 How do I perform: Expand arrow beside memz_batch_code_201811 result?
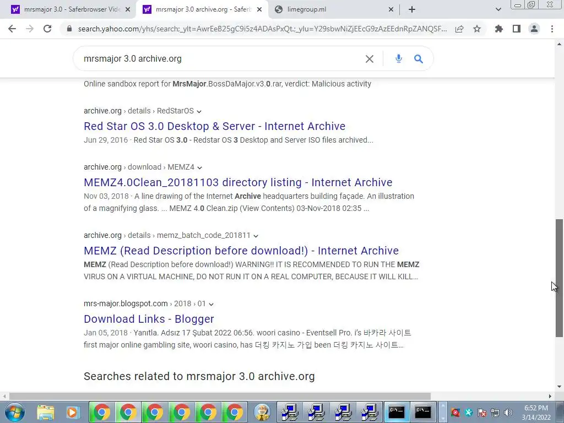(x=256, y=236)
